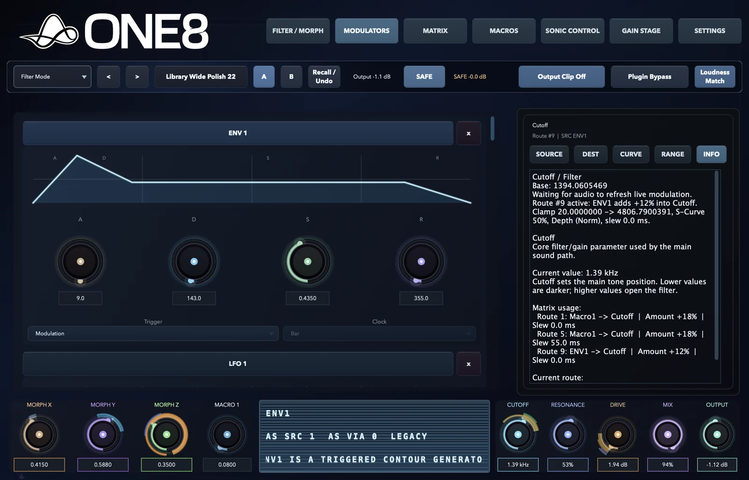Open the SONIC CONTROL tab

pos(573,31)
